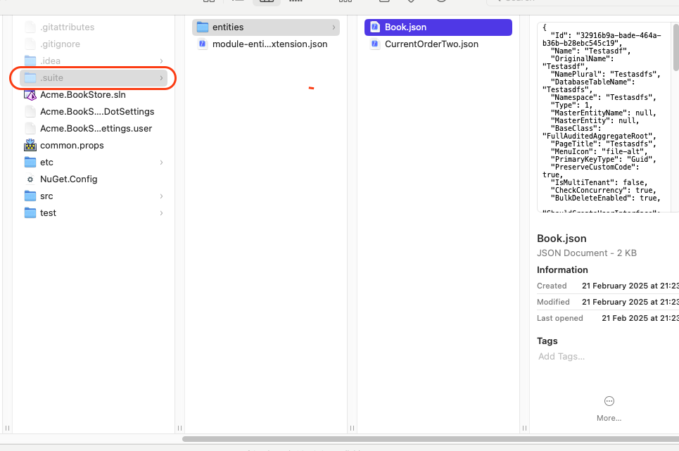679x451 pixels.
Task: Click the Add Tags field
Action: tap(561, 357)
